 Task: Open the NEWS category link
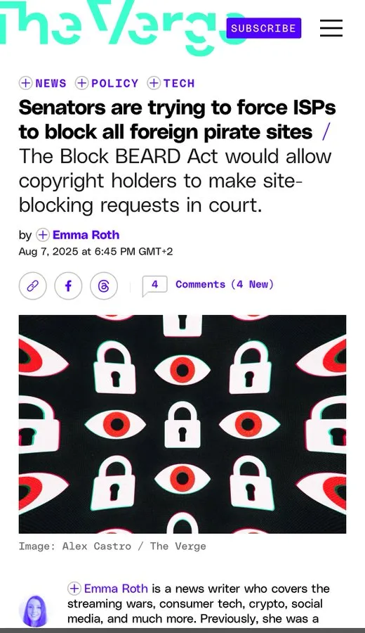pyautogui.click(x=51, y=84)
